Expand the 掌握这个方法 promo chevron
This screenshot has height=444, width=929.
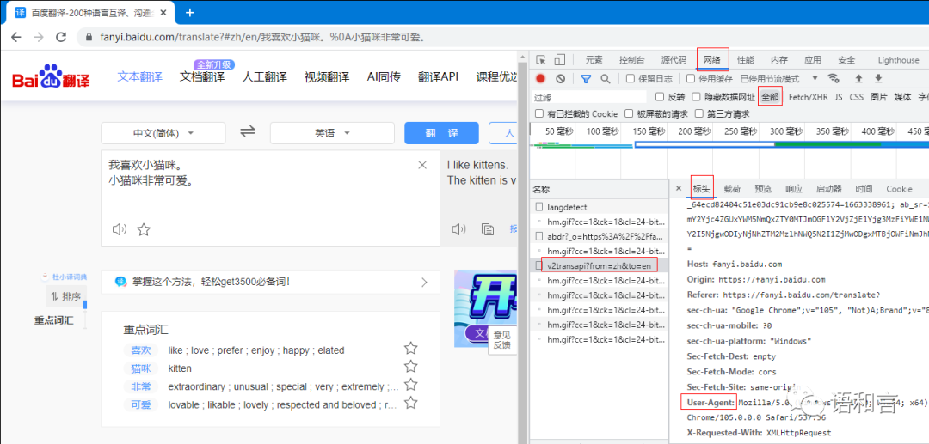(x=424, y=282)
